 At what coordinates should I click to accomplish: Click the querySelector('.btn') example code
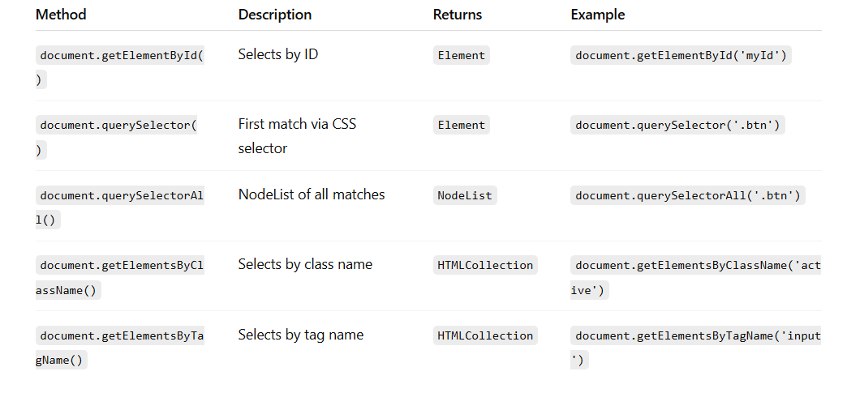(x=677, y=125)
